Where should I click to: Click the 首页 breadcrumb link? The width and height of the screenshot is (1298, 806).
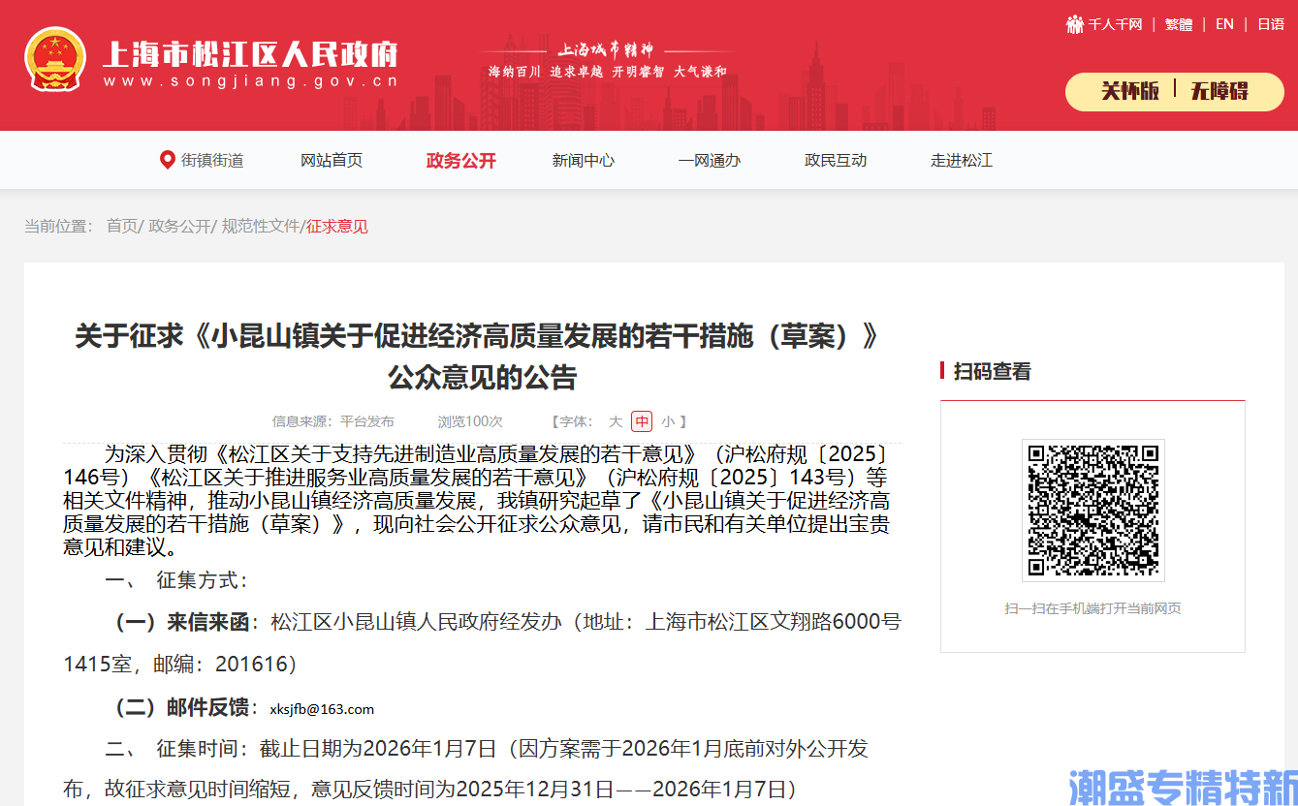[x=122, y=226]
